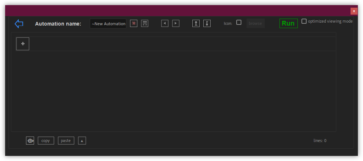Click the right triangle arrow button
Screen dimensions: 363x161
point(176,23)
